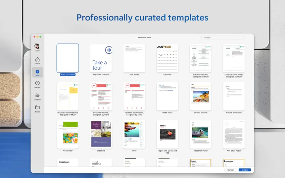The height and width of the screenshot is (178, 285).
Task: Select Paper with Cover and TOC template
Action: (167, 134)
